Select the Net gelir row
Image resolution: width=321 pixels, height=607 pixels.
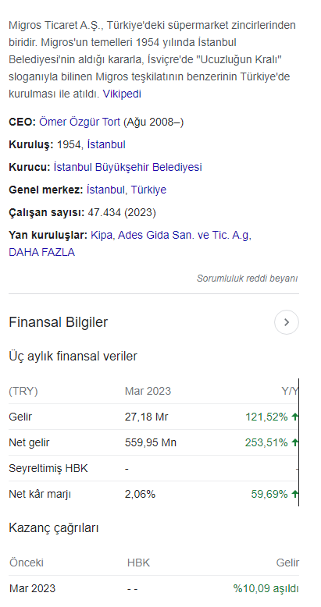tap(154, 442)
